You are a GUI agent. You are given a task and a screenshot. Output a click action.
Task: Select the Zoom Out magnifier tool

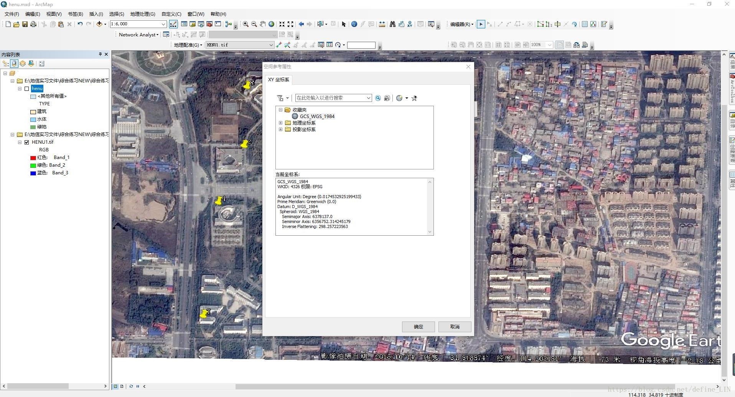point(254,24)
